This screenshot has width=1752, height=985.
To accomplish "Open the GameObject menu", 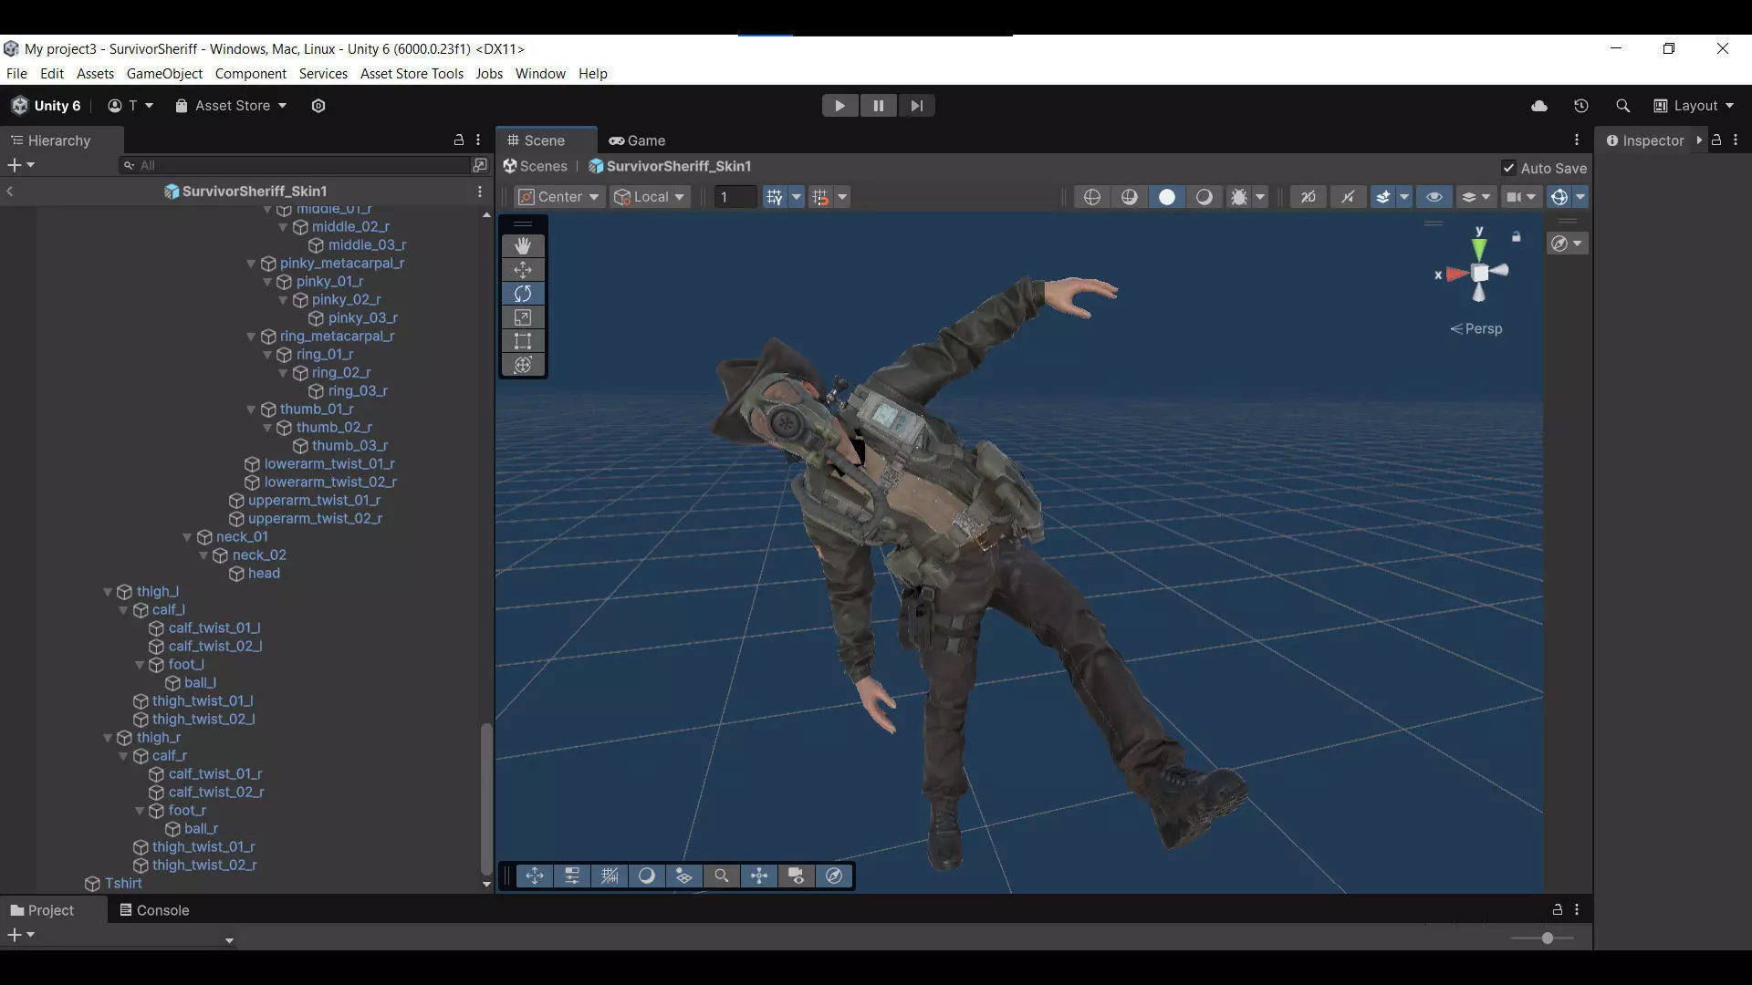I will pyautogui.click(x=164, y=74).
